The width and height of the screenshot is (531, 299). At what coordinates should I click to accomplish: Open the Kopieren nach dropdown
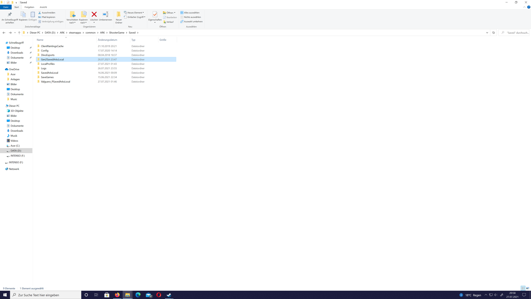coord(83,21)
